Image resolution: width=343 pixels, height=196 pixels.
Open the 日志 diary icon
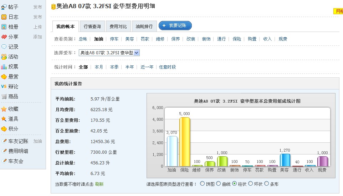click(x=4, y=17)
